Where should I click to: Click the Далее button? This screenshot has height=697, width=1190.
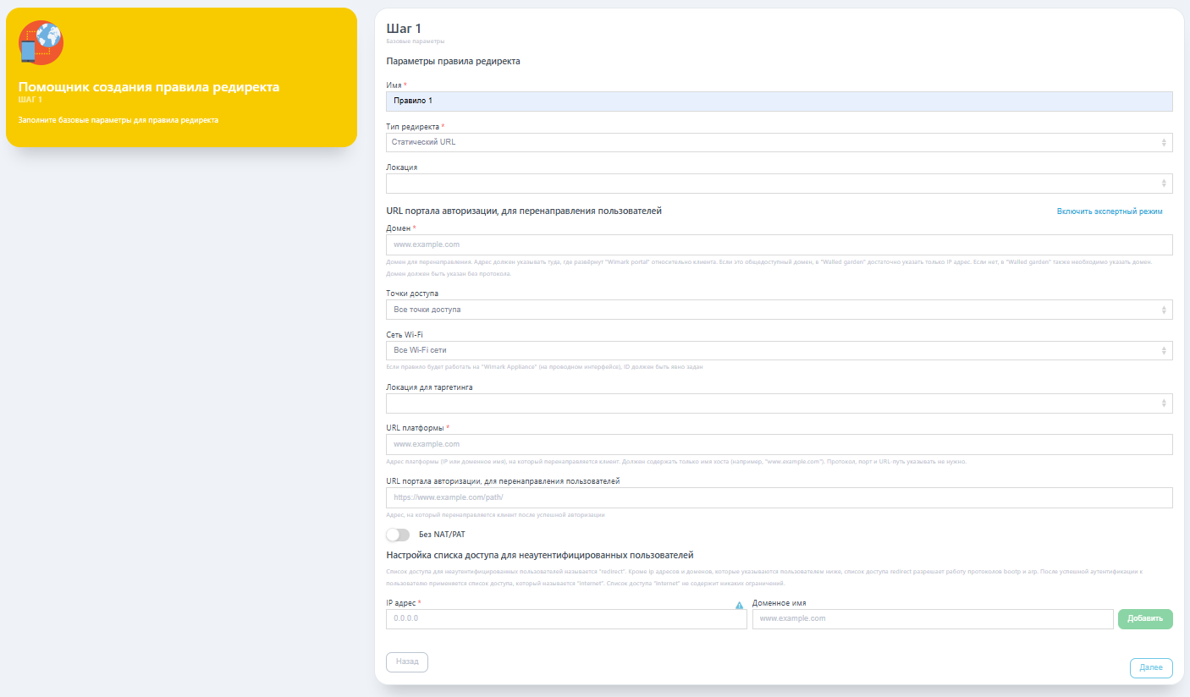point(1151,668)
